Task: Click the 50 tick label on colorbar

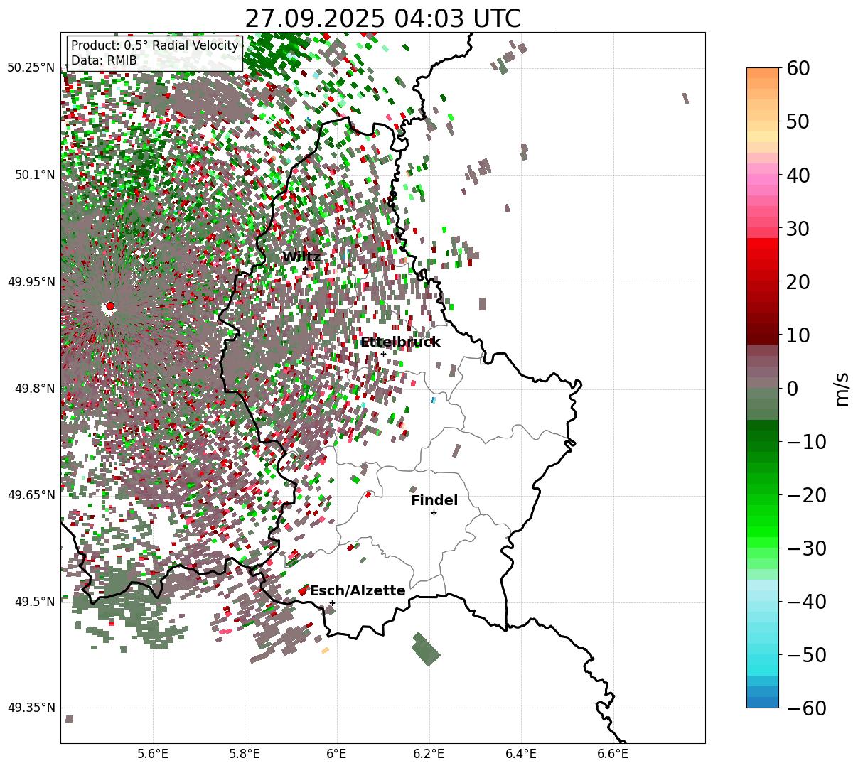Action: point(798,121)
